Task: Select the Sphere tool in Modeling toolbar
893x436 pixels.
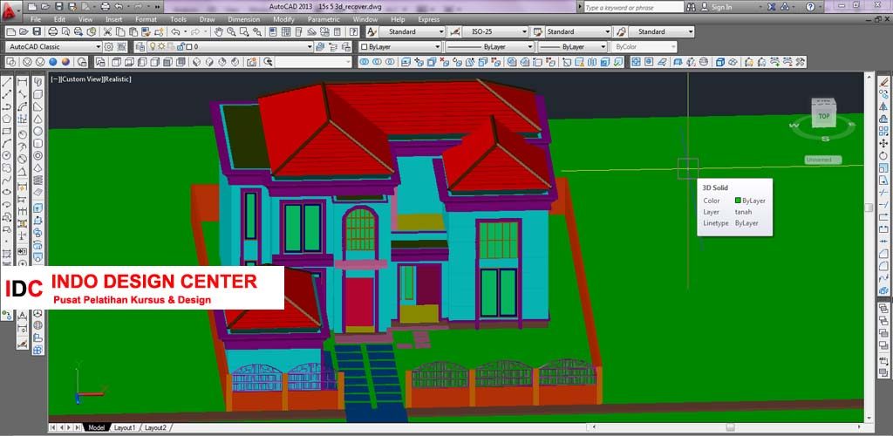Action: pyautogui.click(x=37, y=131)
